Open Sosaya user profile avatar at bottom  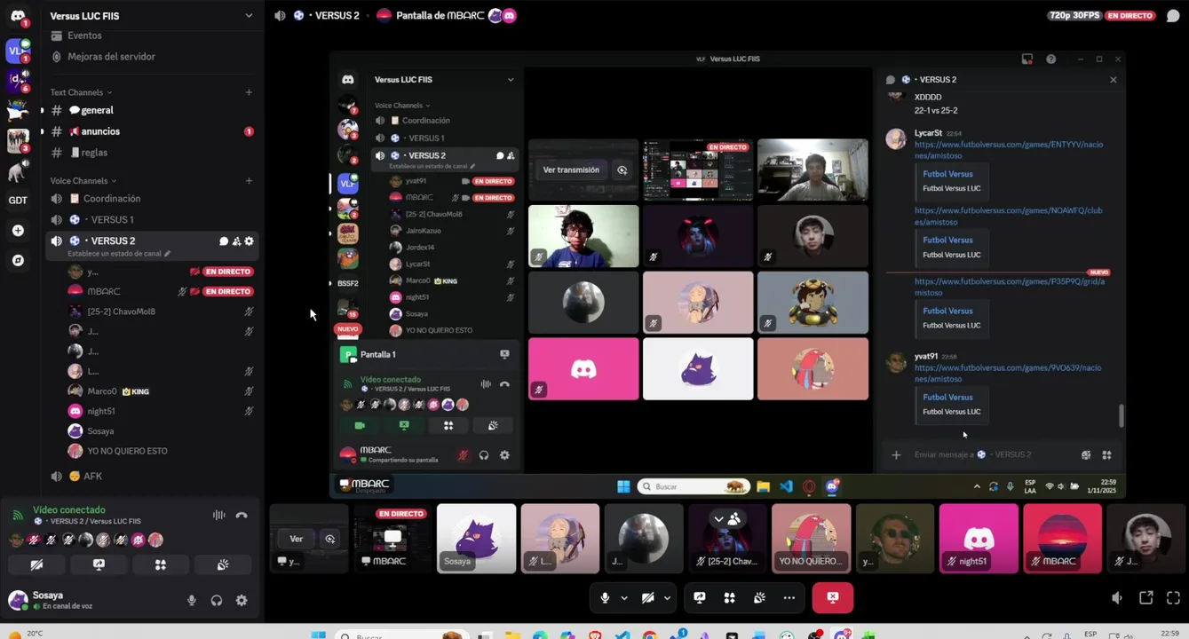(x=18, y=601)
